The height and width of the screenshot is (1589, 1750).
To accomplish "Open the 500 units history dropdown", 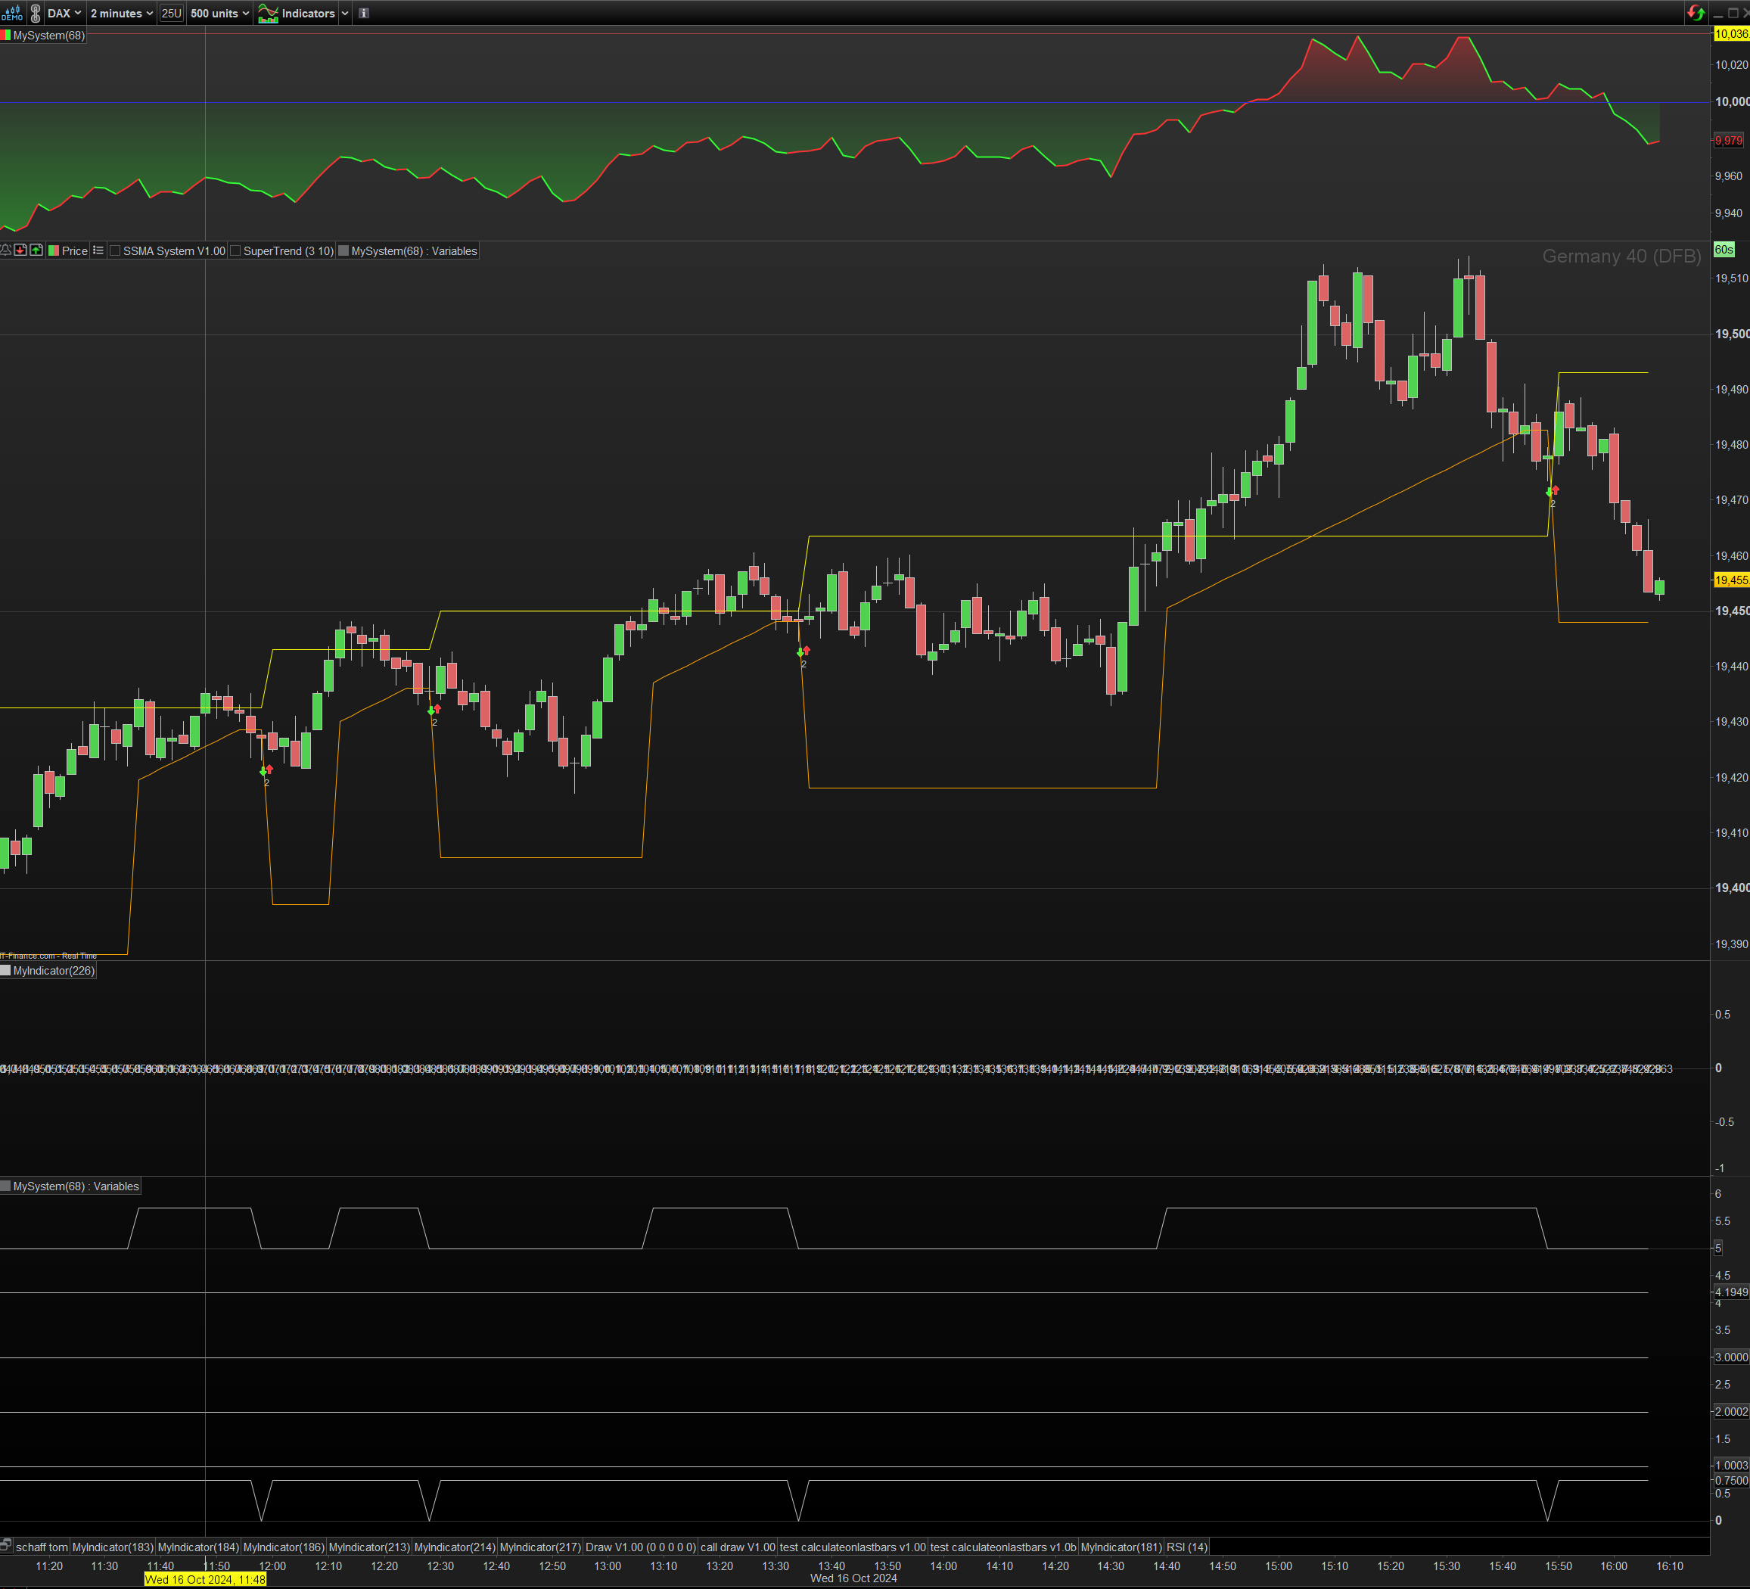I will (x=219, y=13).
